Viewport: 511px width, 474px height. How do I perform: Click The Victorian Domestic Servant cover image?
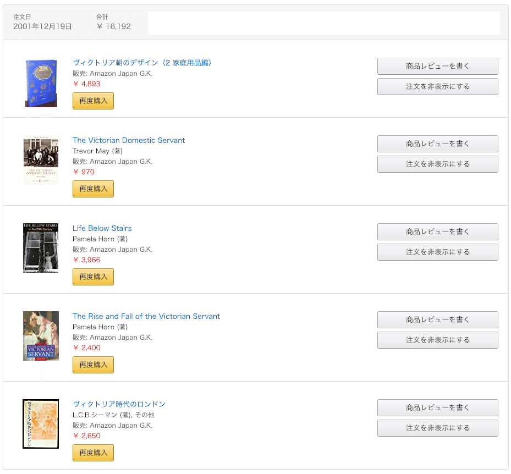(41, 160)
